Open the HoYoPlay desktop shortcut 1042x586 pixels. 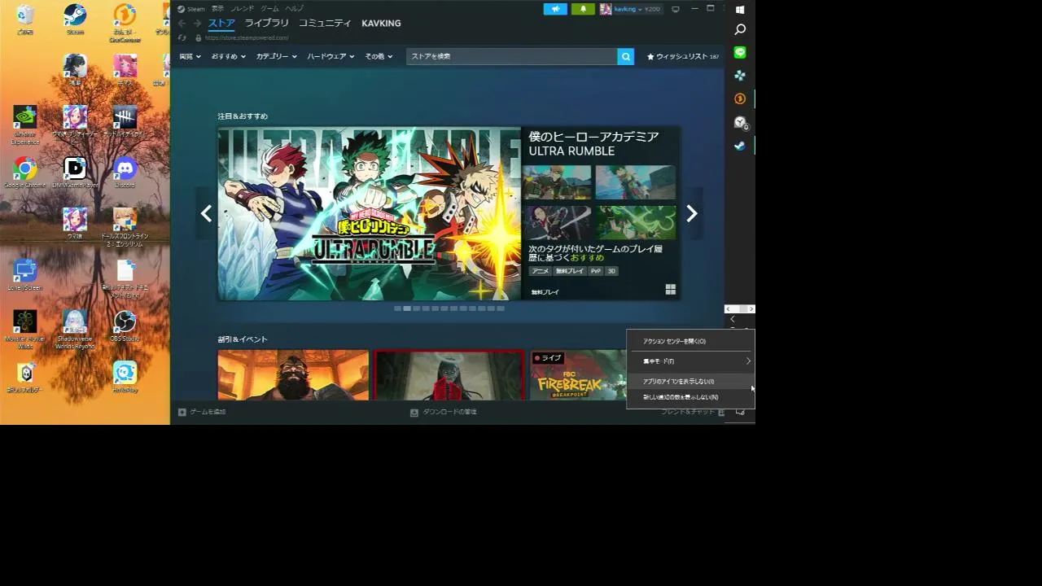[x=125, y=377]
